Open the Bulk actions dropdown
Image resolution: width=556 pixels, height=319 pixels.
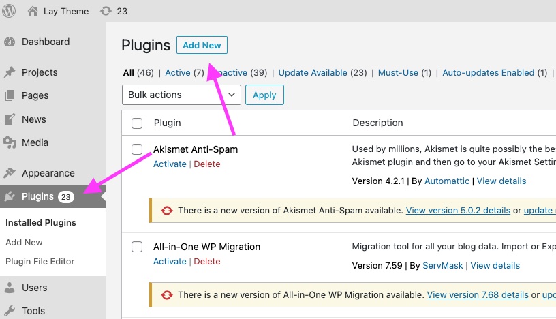coord(181,95)
